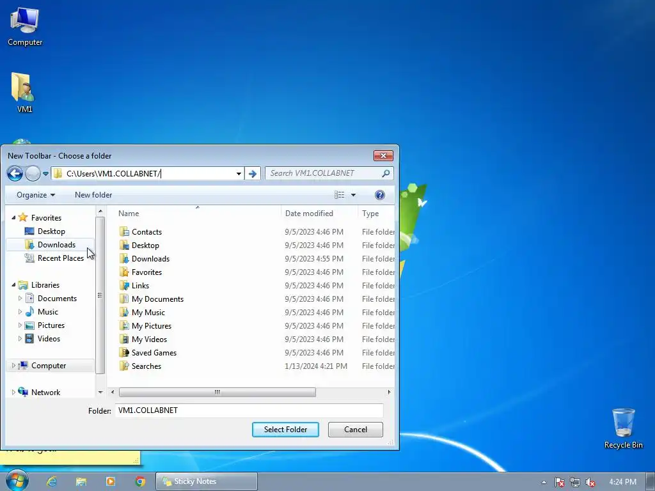Select the My Documents folder icon
Screen dimensions: 655x491
pos(124,299)
